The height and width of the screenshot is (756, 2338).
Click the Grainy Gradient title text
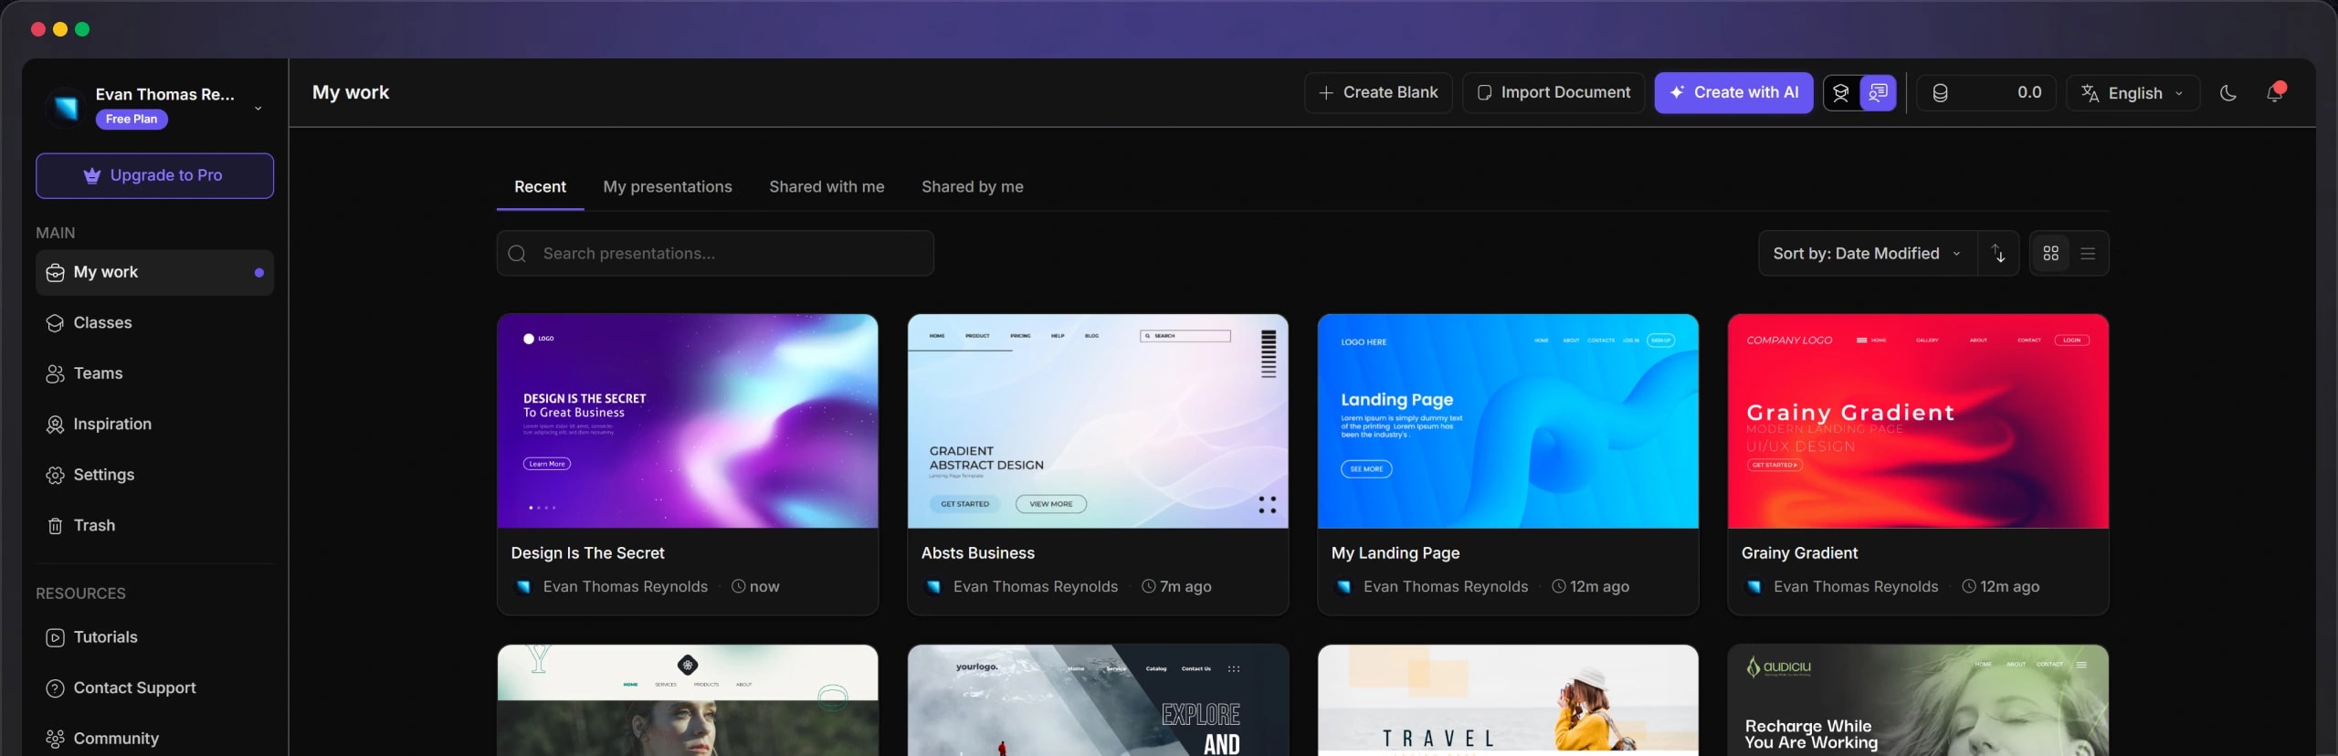click(x=1799, y=552)
